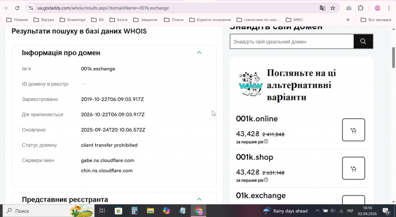The image size is (396, 217).
Task: Focus the Знайдіть свій ідеальний домен field
Action: 292,42
